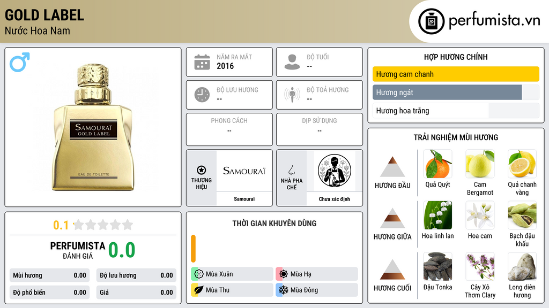
Task: Click the Cây Xô Thơm Clary image
Action: click(480, 266)
